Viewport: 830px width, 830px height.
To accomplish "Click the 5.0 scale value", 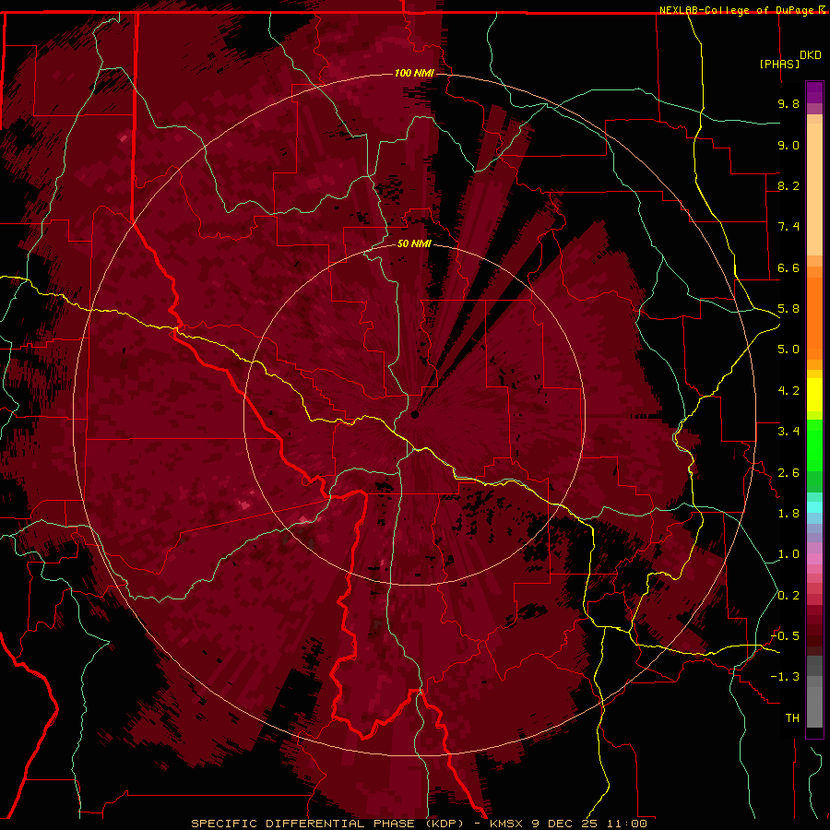I will (x=788, y=350).
